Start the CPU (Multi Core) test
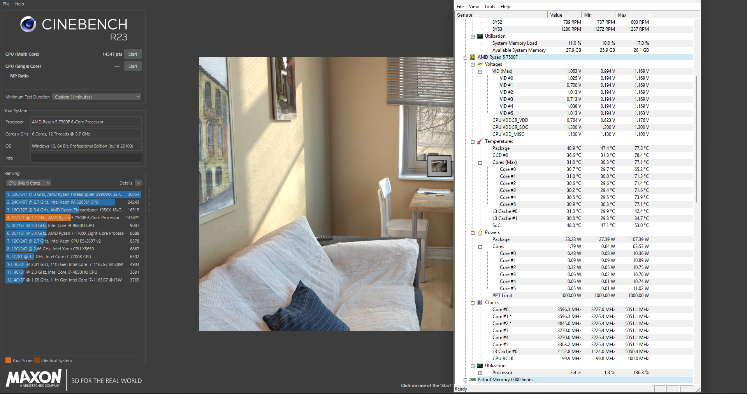This screenshot has width=747, height=394. tap(133, 54)
